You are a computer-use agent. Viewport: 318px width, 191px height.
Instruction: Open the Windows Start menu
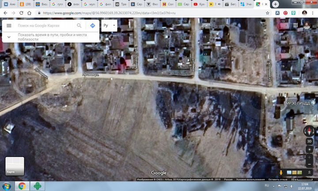(x=6, y=186)
